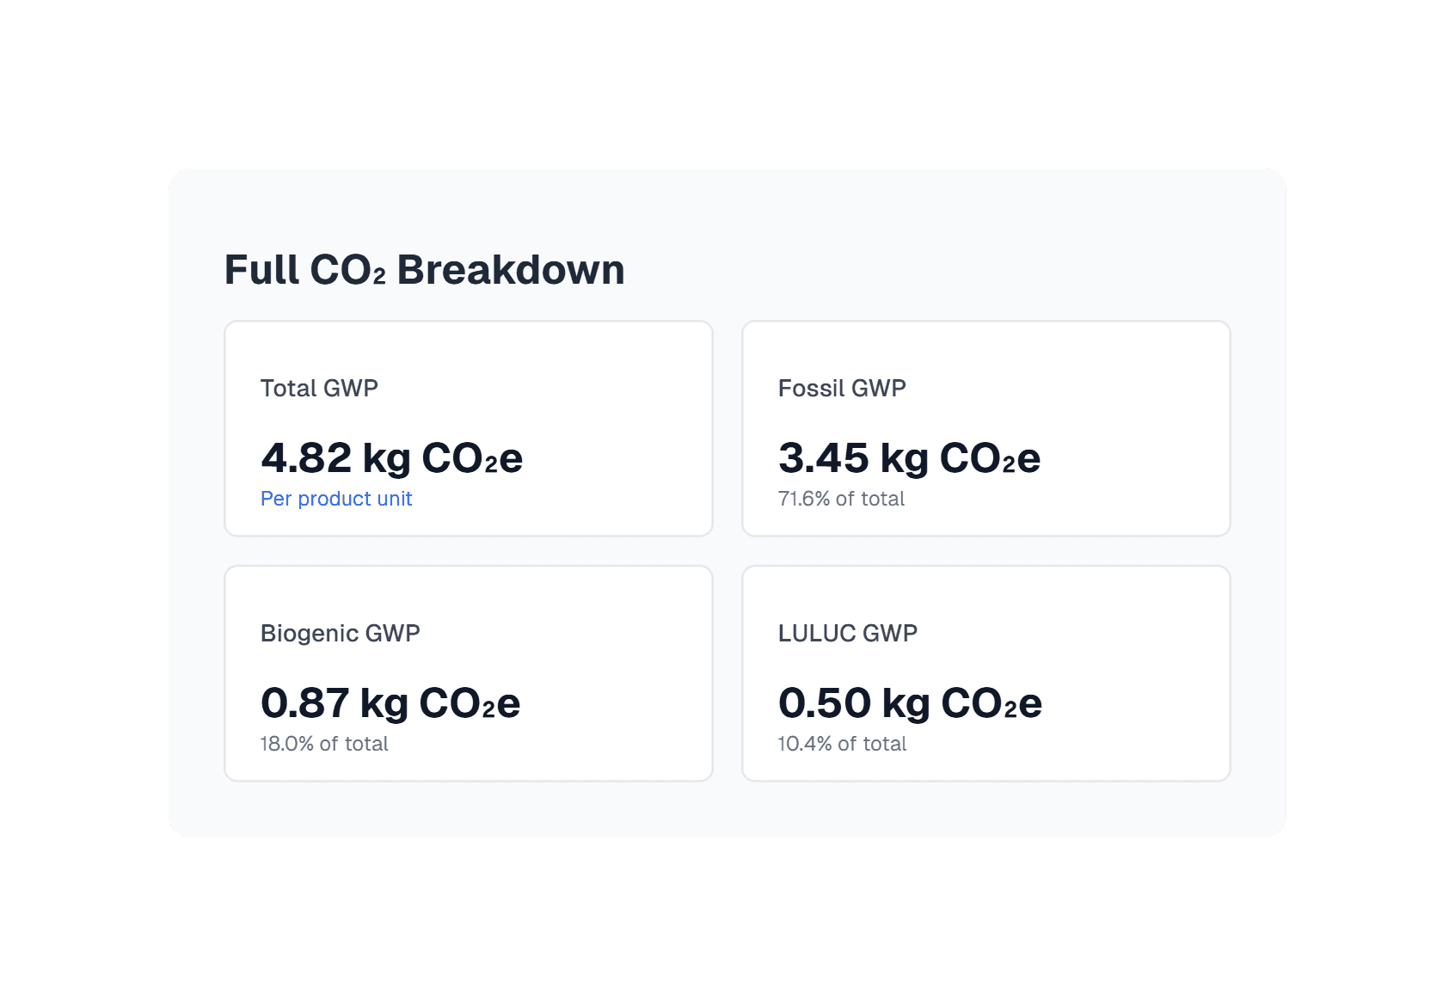The height and width of the screenshot is (1006, 1455).
Task: Click the 10.4% of total text
Action: [x=842, y=744]
